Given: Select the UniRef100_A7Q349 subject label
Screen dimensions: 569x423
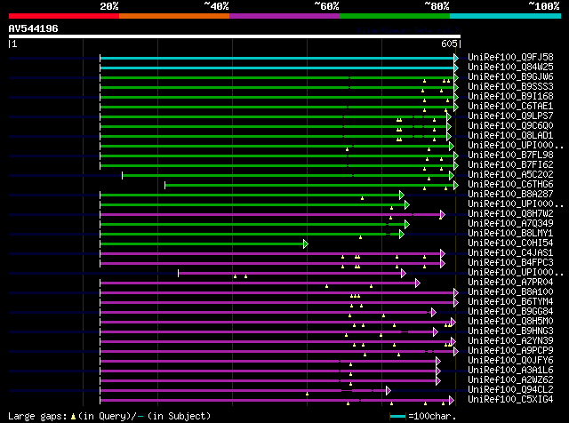Looking at the screenshot, I should [510, 224].
